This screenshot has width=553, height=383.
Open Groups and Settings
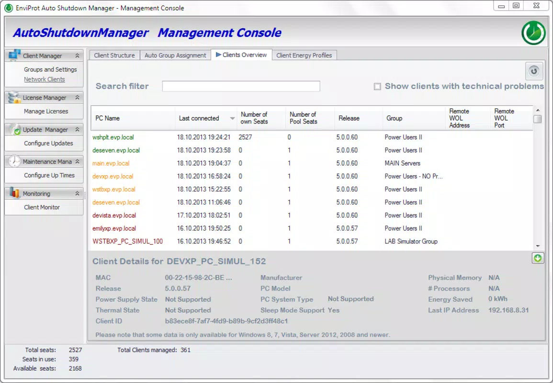(x=50, y=69)
